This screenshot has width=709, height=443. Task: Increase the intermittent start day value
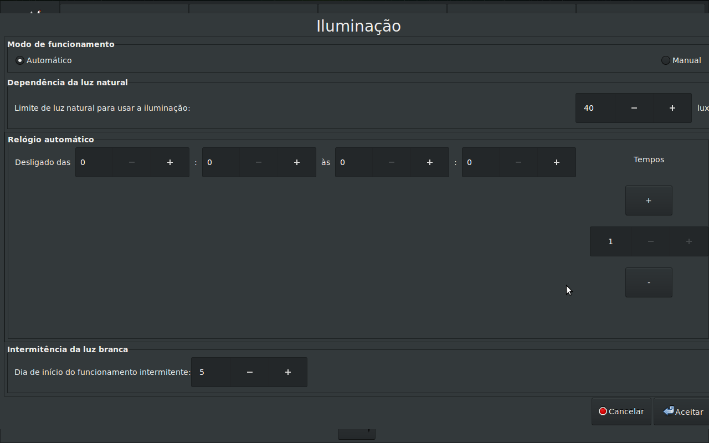288,372
